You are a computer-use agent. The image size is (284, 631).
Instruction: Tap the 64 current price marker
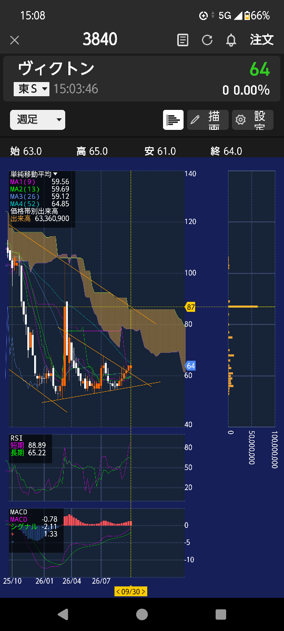click(x=190, y=366)
